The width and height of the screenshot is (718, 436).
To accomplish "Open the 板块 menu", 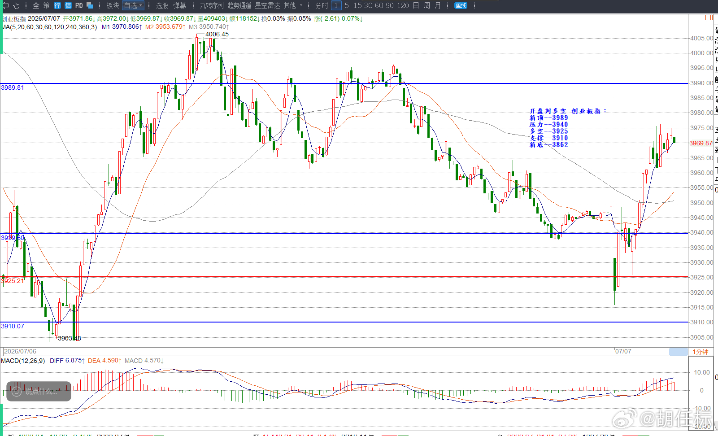I will (x=113, y=5).
